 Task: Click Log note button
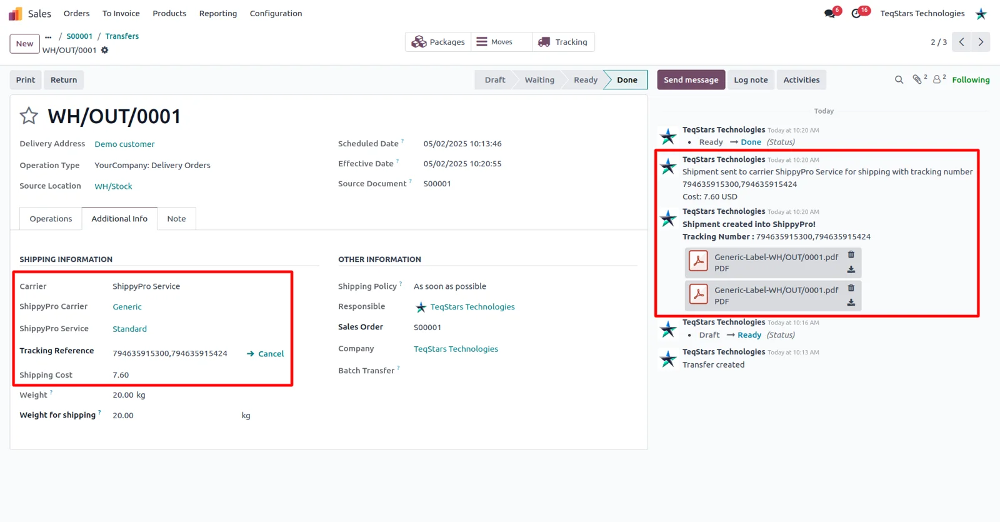coord(751,80)
